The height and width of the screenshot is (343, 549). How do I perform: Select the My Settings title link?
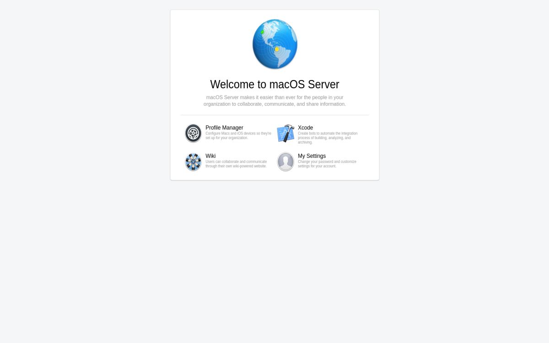312,156
